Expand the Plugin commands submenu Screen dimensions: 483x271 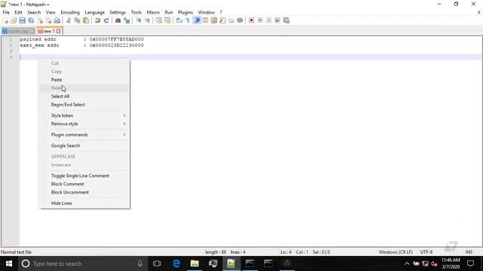pos(85,135)
